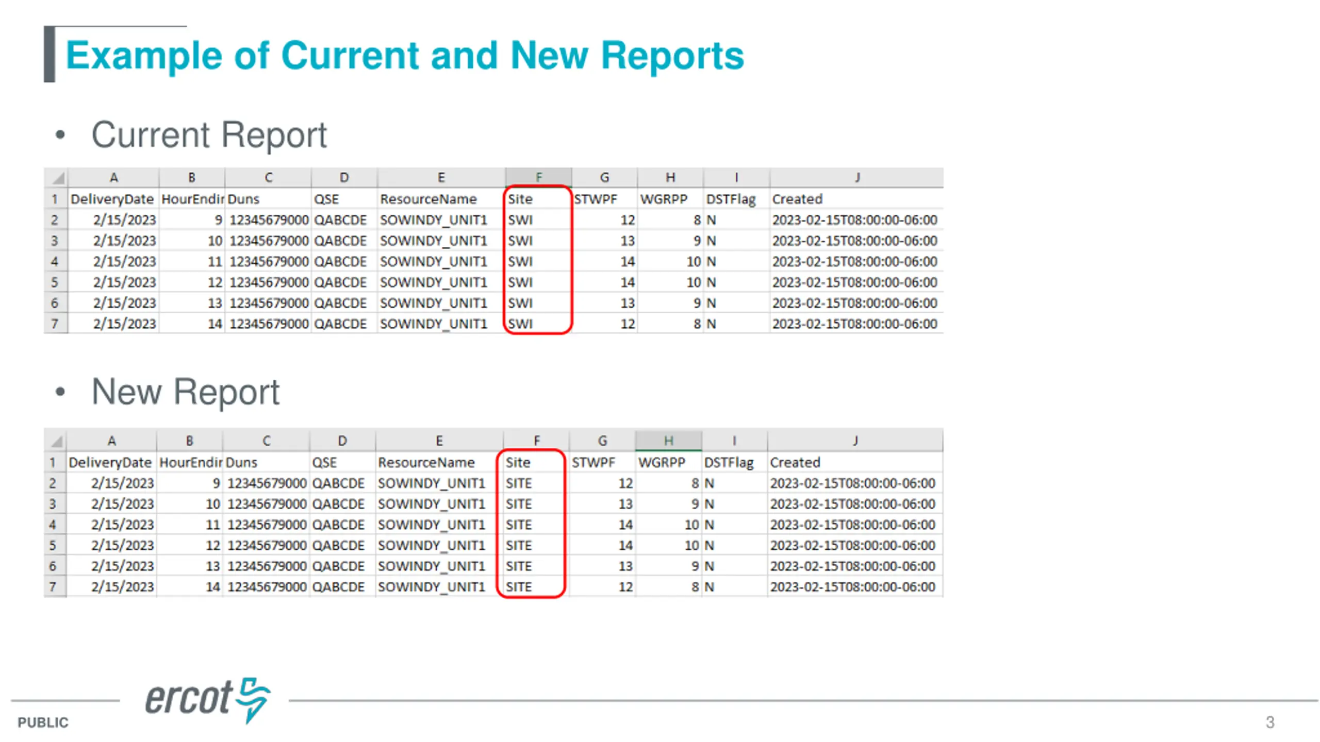Click 12345679000 in row 3 of Current Report
Screen dimensions: 1320x742
pos(268,241)
